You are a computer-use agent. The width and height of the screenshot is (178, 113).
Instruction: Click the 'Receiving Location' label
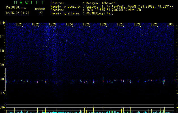pyautogui.click(x=66, y=6)
